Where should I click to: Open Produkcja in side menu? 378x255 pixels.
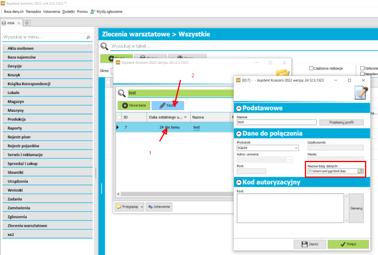pyautogui.click(x=47, y=120)
